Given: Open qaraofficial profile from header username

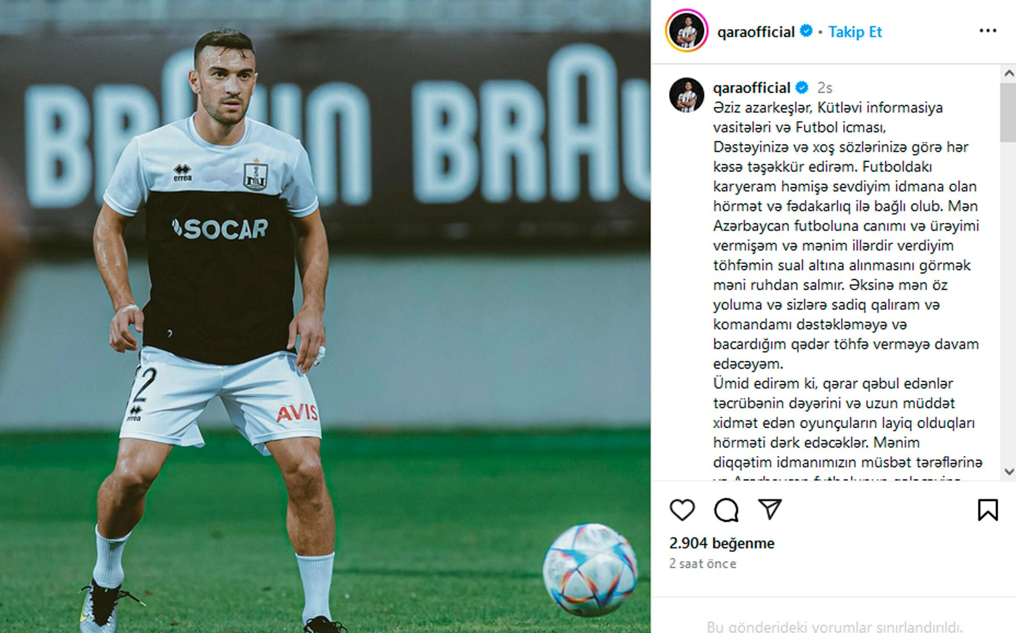Looking at the screenshot, I should (756, 32).
